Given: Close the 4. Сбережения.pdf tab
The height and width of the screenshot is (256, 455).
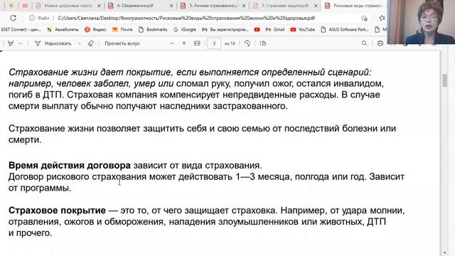Looking at the screenshot, I should pyautogui.click(x=171, y=6).
